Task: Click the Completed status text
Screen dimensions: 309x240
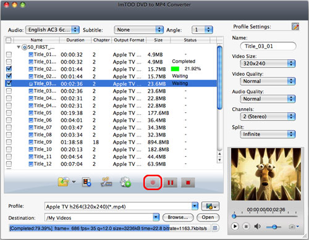Action: coord(184,62)
